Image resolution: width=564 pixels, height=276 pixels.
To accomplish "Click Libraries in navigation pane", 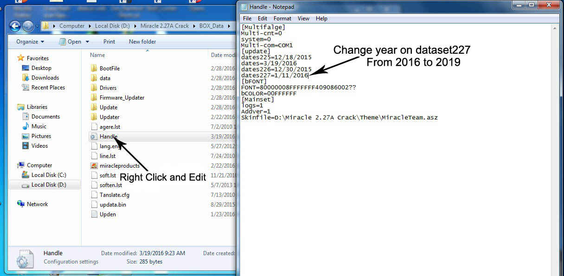I will (x=37, y=107).
